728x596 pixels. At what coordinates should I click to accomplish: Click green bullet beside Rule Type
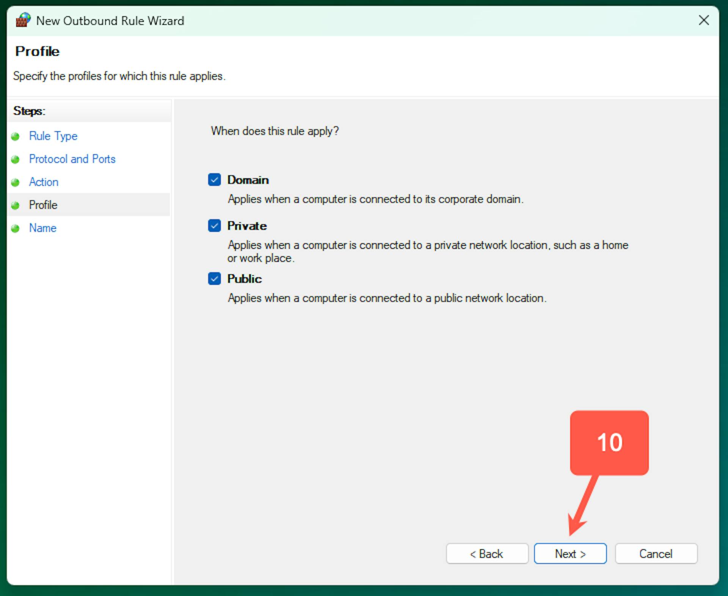(x=15, y=136)
